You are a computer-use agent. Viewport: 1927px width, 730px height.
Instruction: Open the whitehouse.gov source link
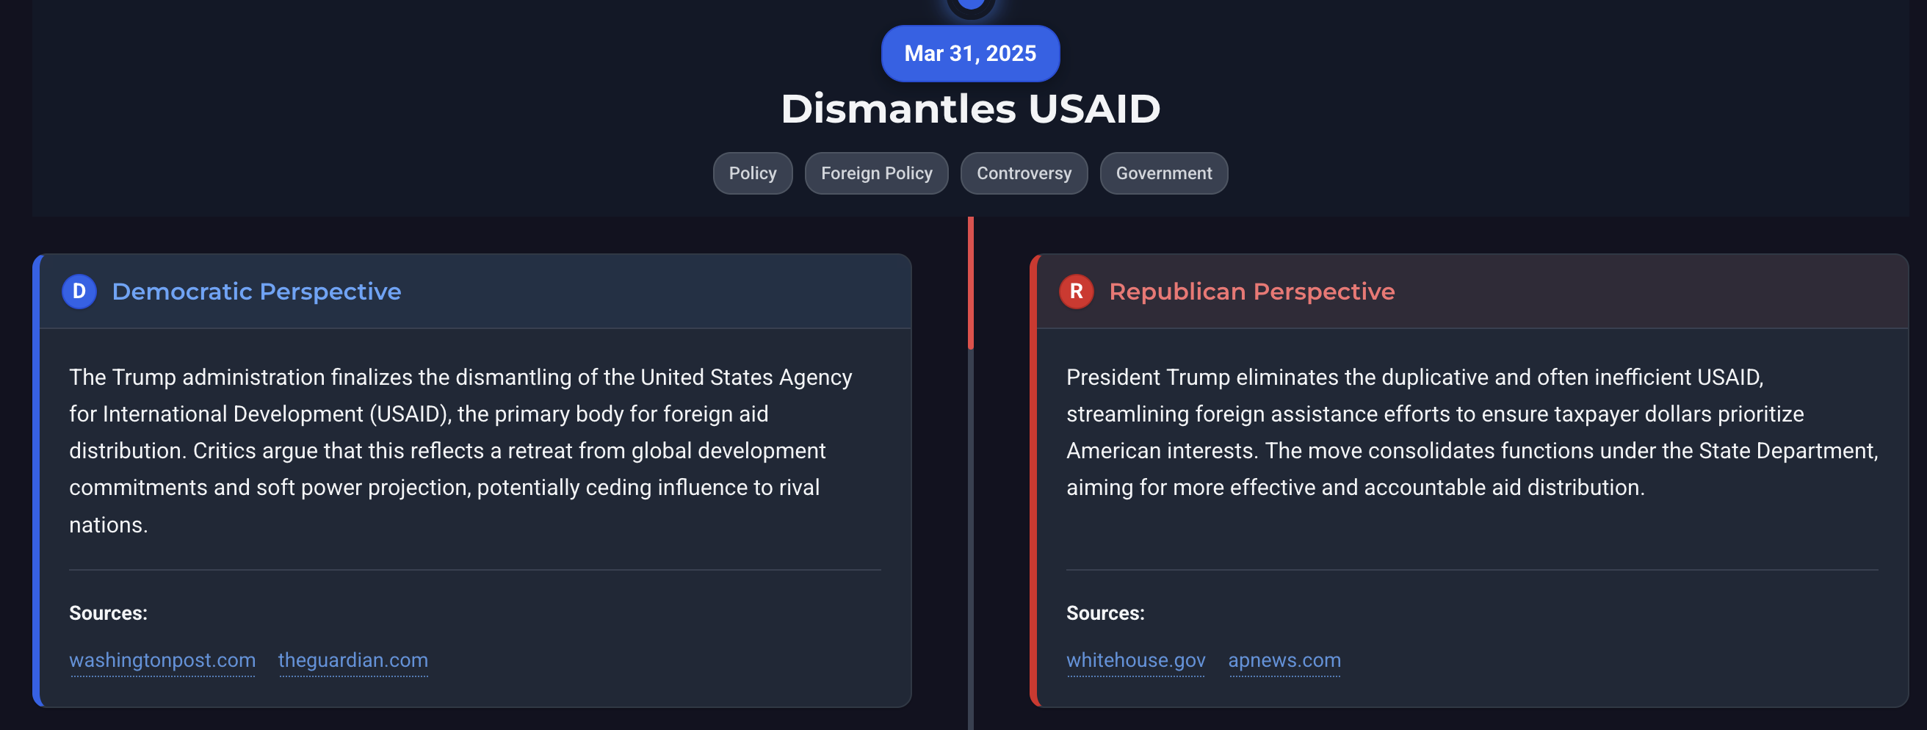pos(1135,660)
